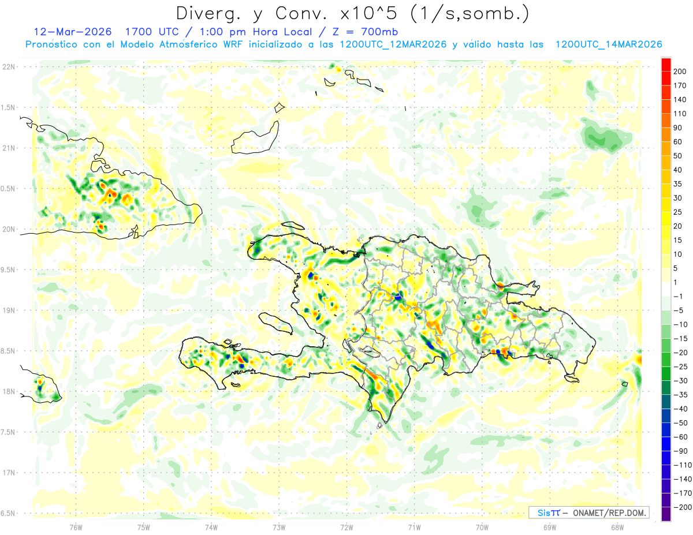The height and width of the screenshot is (535, 693).
Task: Click the colorbar label '-200'
Action: click(683, 507)
